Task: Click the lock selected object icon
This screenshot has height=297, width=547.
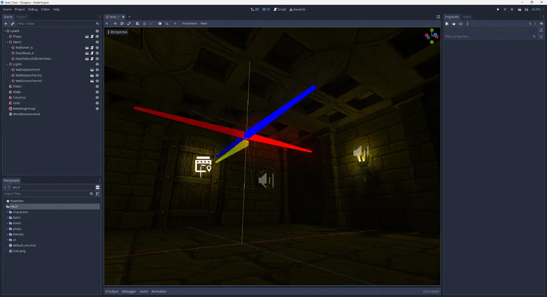Action: point(144,24)
